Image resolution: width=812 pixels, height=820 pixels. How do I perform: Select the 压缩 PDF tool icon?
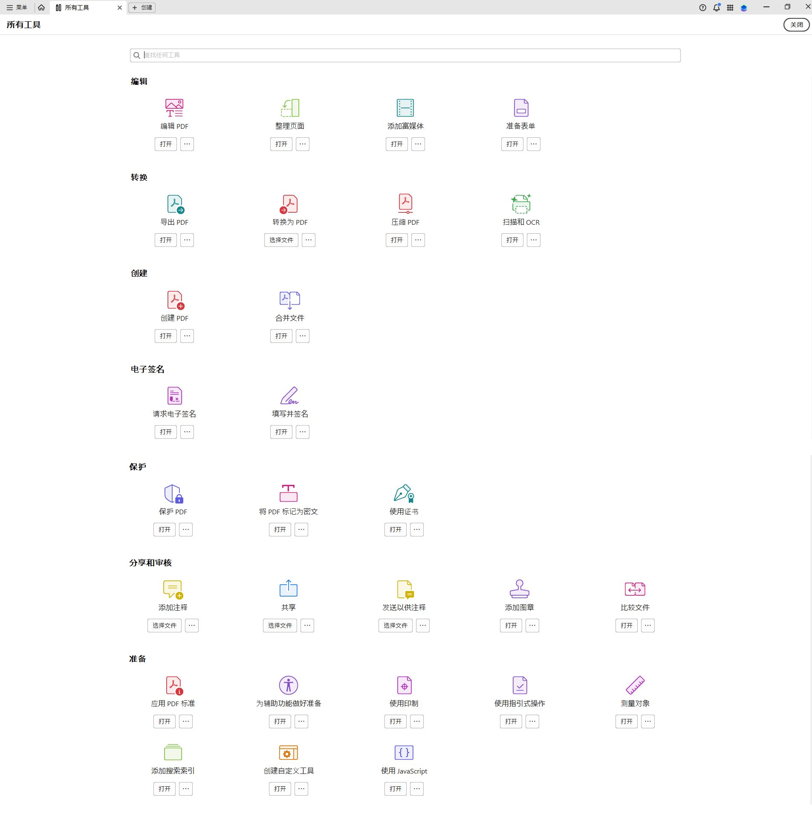coord(405,204)
